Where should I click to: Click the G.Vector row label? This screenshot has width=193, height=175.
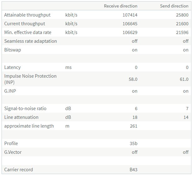point(13,152)
